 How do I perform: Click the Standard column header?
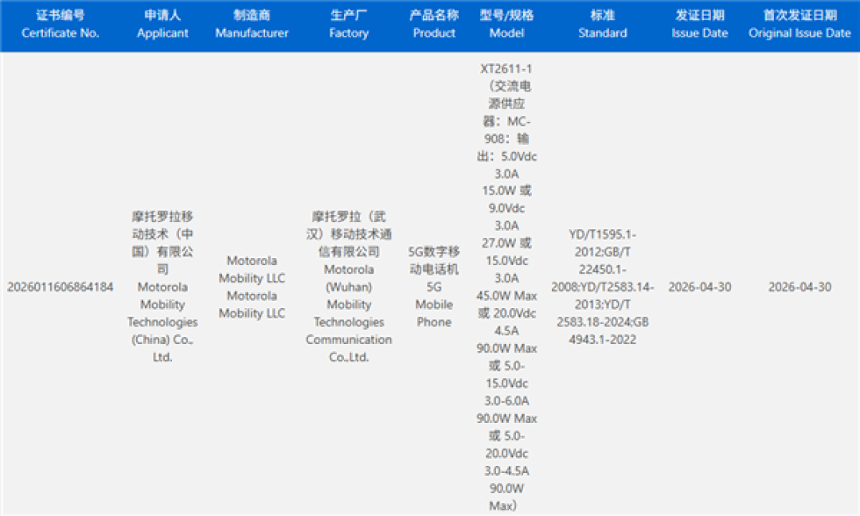coord(602,25)
